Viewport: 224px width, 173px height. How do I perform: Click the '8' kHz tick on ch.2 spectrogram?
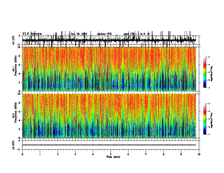[20, 103]
